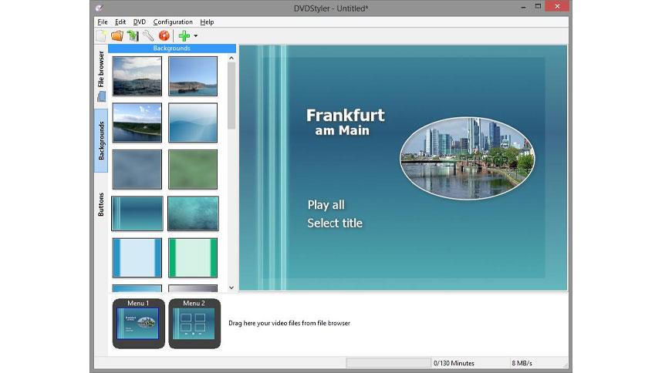The width and height of the screenshot is (645, 373).
Task: Select the teal textured background thumbnail
Action: click(x=193, y=213)
